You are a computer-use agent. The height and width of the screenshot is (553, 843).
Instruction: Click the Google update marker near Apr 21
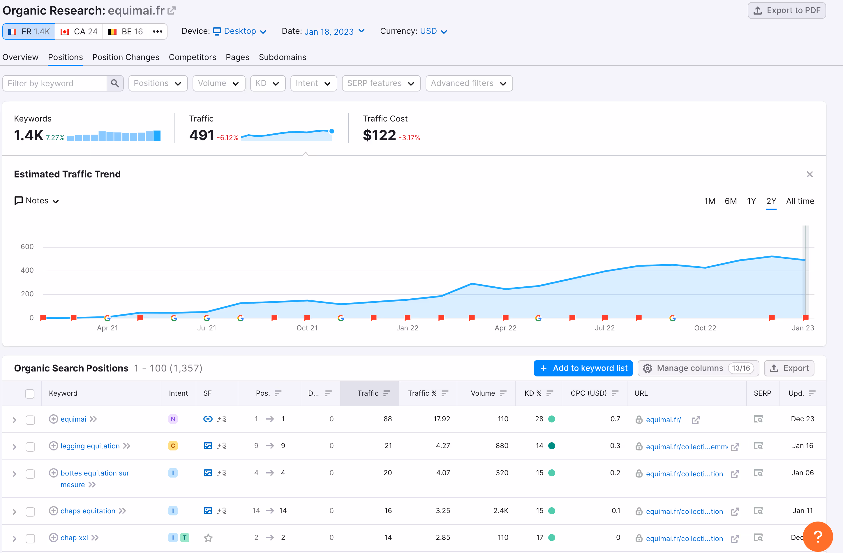[x=107, y=318]
